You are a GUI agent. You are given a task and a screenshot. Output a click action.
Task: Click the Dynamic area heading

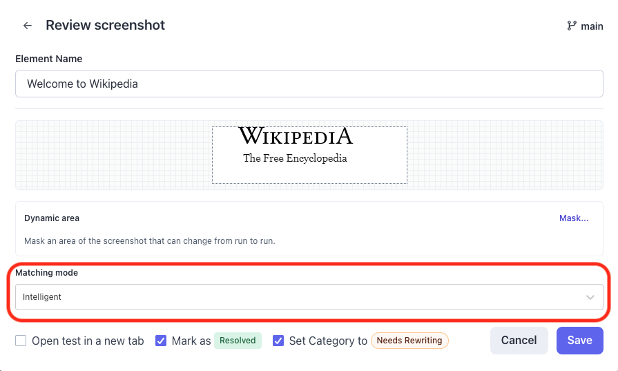pyautogui.click(x=52, y=218)
